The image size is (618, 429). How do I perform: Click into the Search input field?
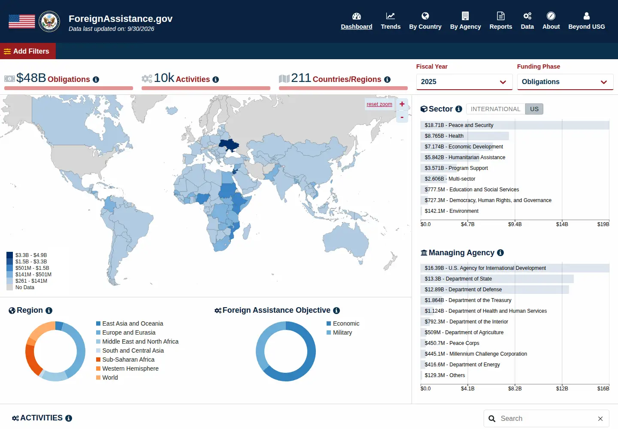pos(546,419)
